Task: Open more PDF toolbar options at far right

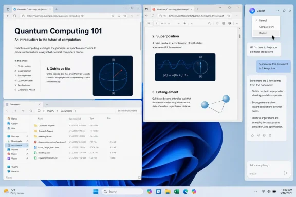Action: pos(237,23)
